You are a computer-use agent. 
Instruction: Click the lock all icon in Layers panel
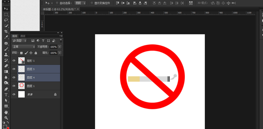pyautogui.click(x=36, y=53)
